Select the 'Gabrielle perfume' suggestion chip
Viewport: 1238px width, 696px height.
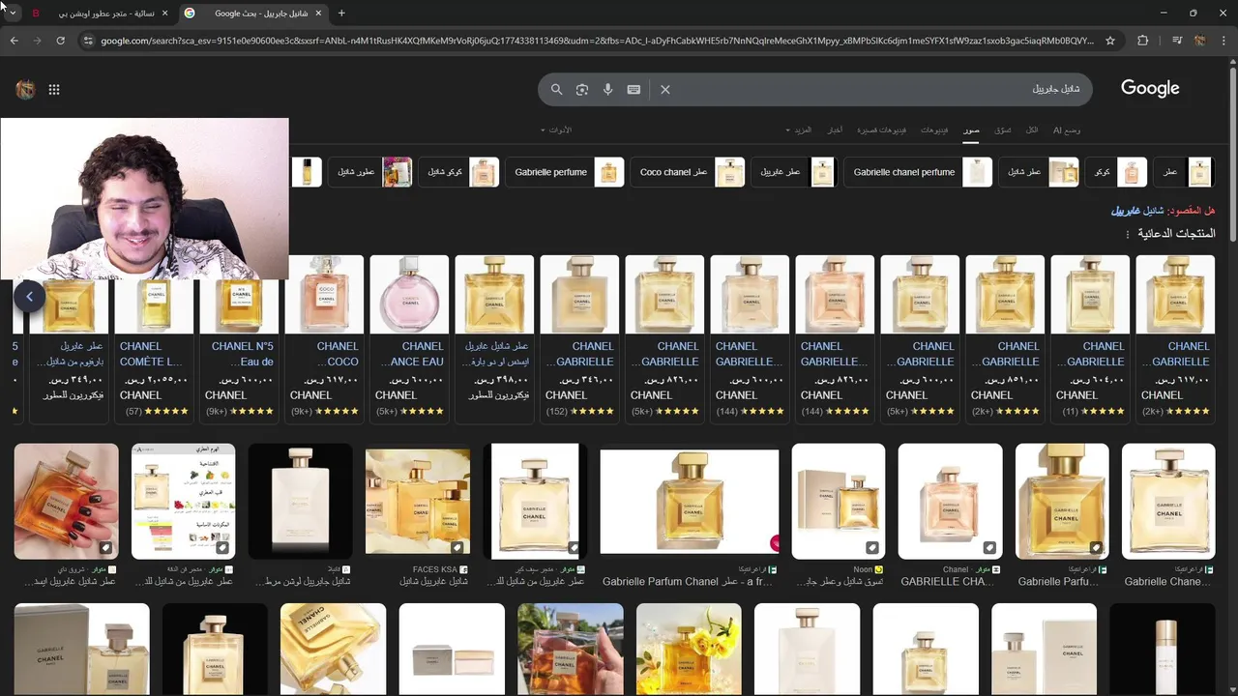[x=565, y=172]
